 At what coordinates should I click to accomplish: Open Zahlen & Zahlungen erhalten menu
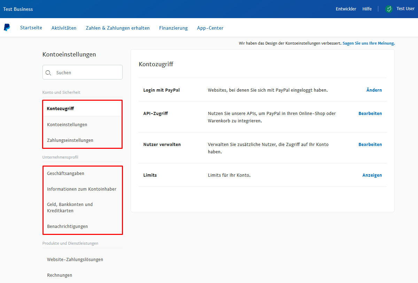[x=118, y=28]
